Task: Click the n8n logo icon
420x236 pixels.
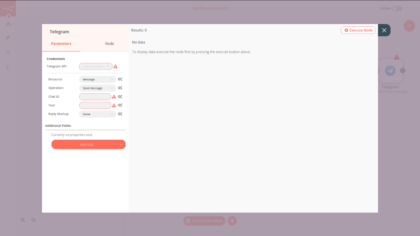Action: (8, 8)
